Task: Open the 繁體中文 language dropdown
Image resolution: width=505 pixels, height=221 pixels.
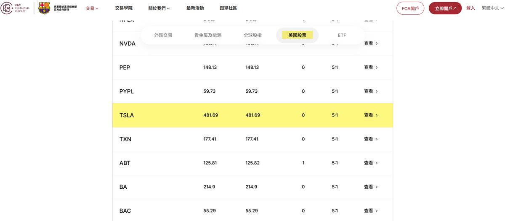Action: click(x=492, y=8)
